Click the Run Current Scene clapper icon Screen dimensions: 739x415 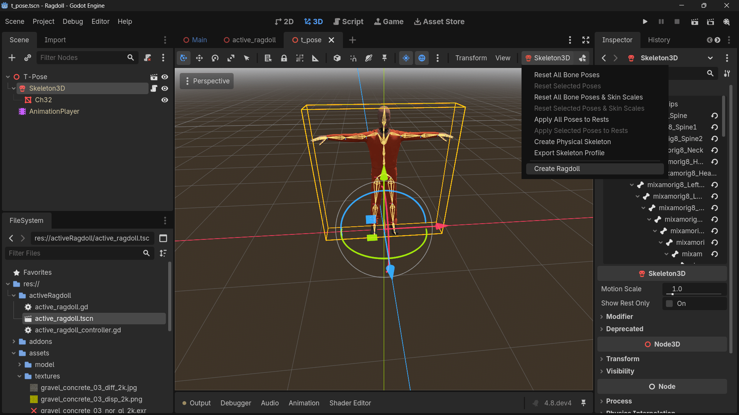[x=695, y=22]
